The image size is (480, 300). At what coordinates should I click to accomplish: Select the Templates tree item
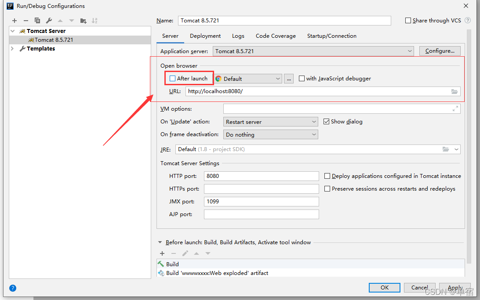[41, 49]
